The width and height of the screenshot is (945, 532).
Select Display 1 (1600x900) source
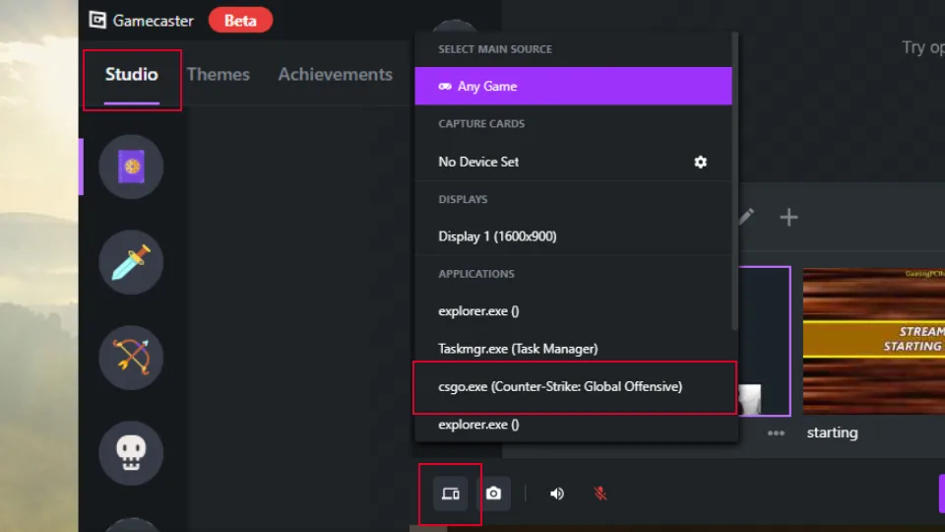click(x=573, y=236)
